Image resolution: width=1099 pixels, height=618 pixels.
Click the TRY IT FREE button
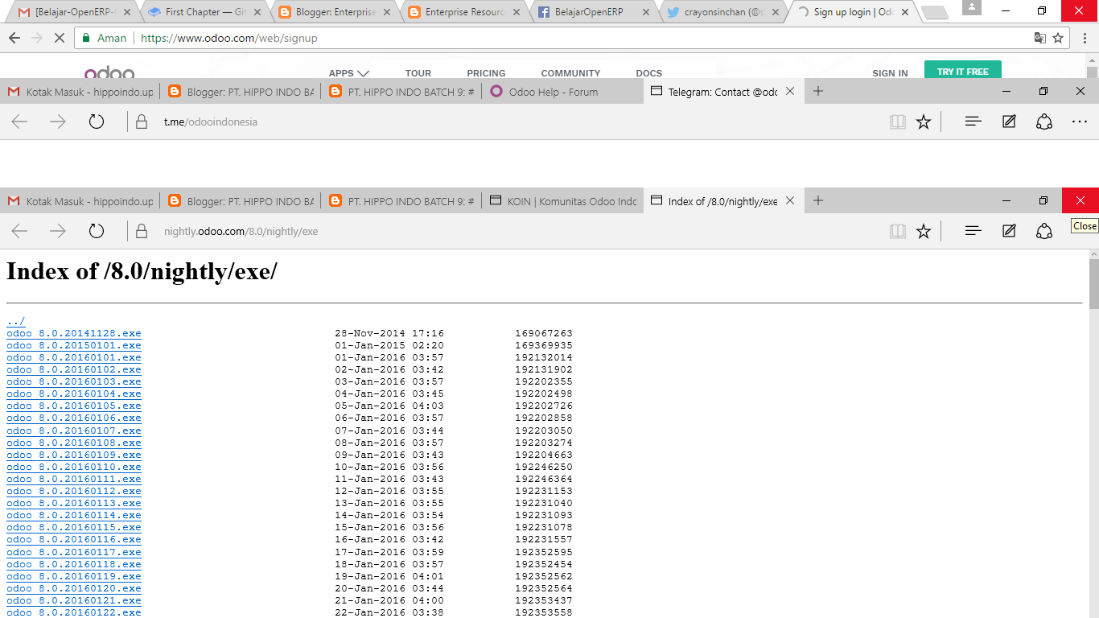[962, 71]
